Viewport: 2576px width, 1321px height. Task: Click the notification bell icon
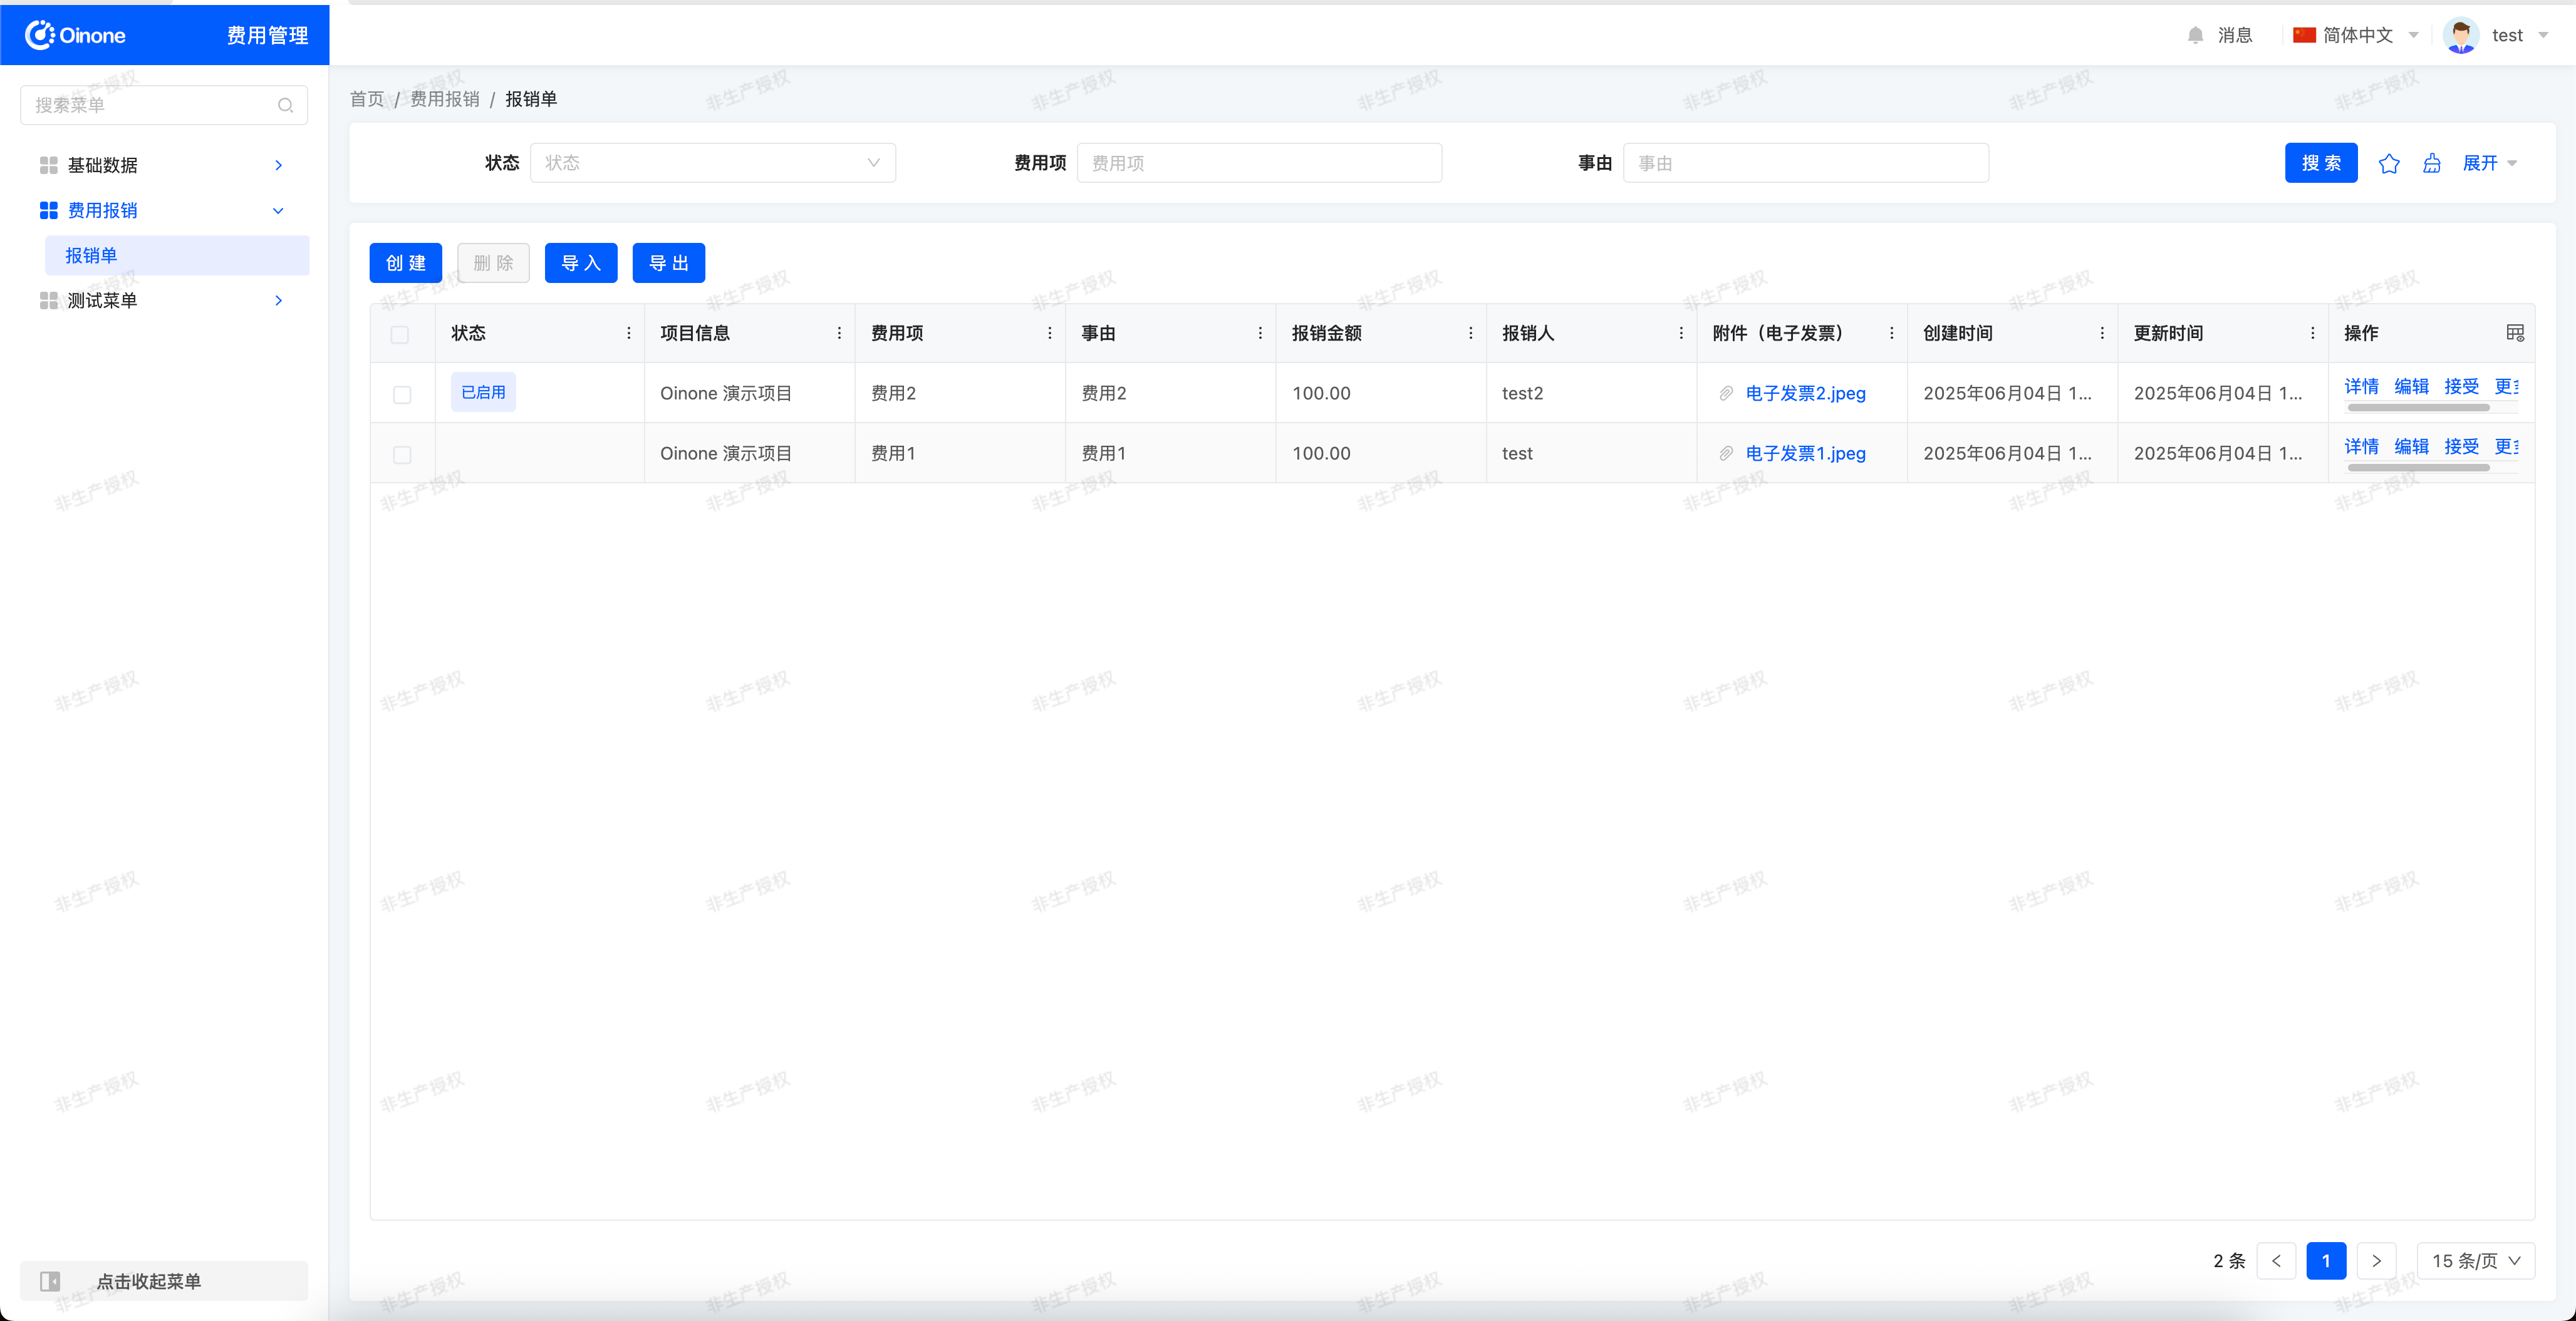2195,35
